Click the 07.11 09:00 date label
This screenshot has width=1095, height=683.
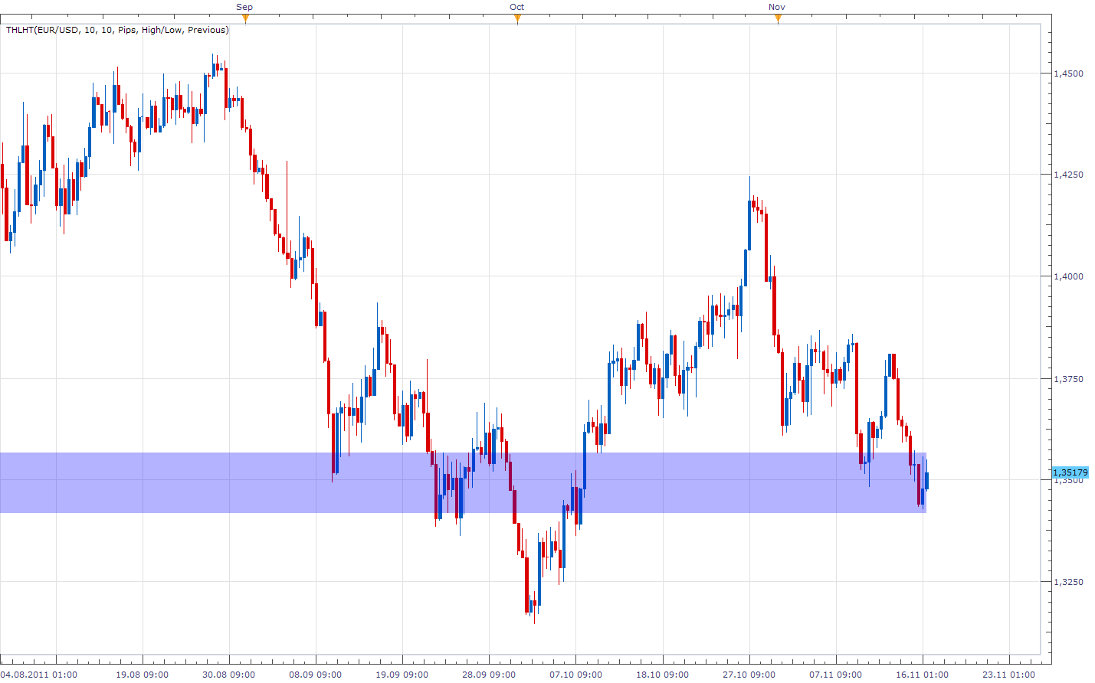click(x=836, y=675)
